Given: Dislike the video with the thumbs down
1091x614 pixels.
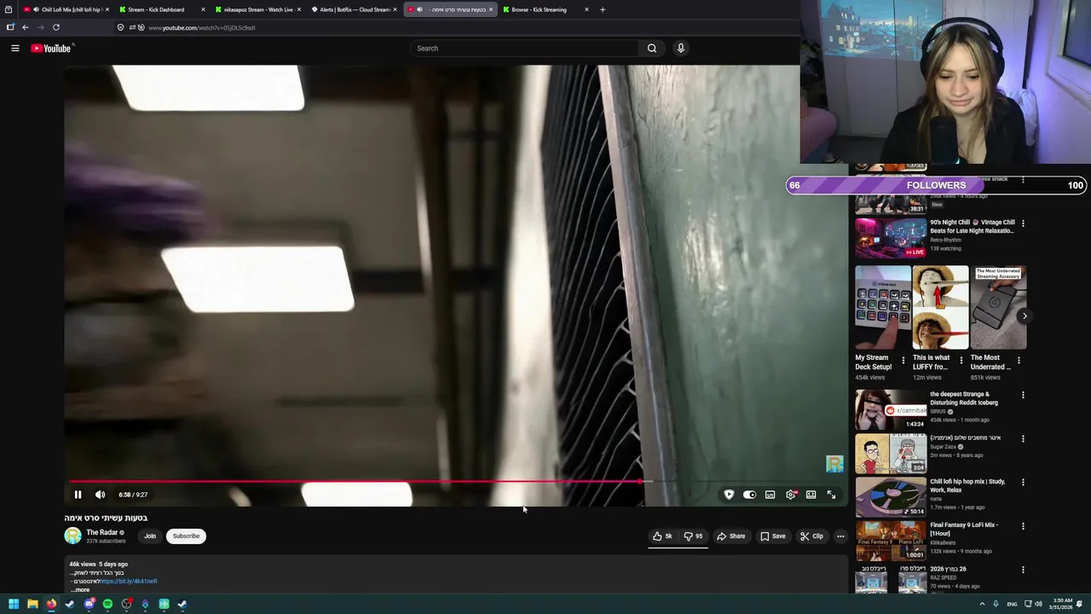Looking at the screenshot, I should tap(693, 536).
